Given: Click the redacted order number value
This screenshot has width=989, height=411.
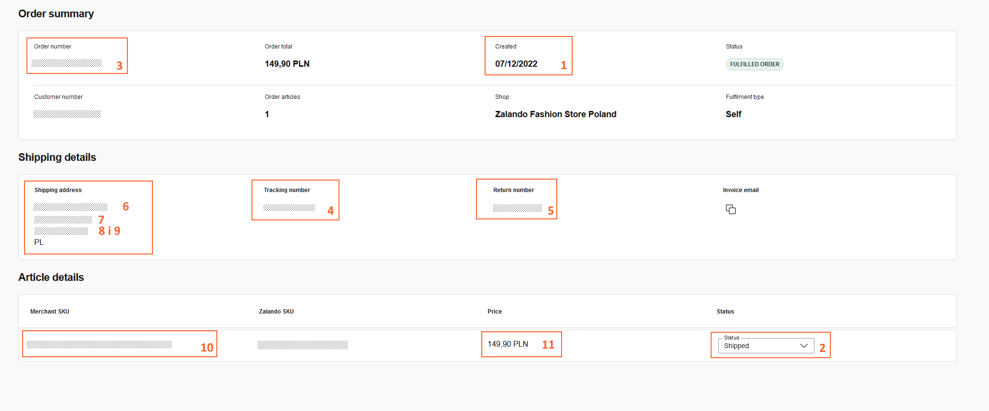Looking at the screenshot, I should click(x=67, y=63).
